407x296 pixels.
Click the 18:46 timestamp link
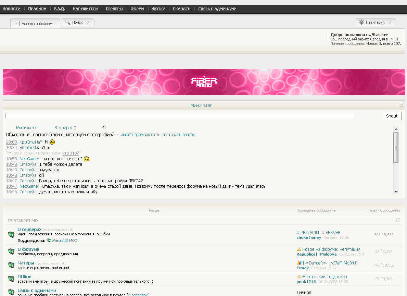tap(11, 192)
